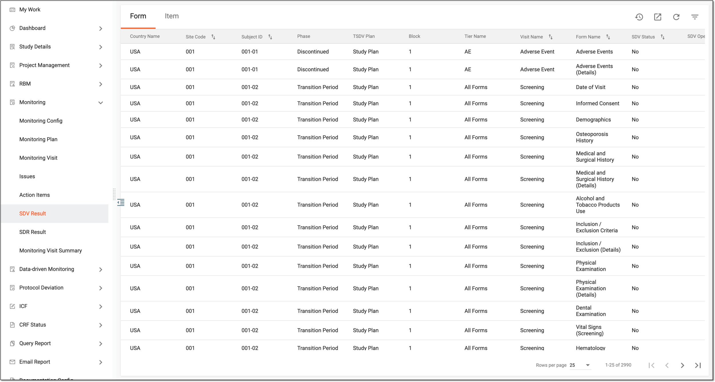Expand the Query Report chevron
Image resolution: width=715 pixels, height=382 pixels.
click(101, 344)
